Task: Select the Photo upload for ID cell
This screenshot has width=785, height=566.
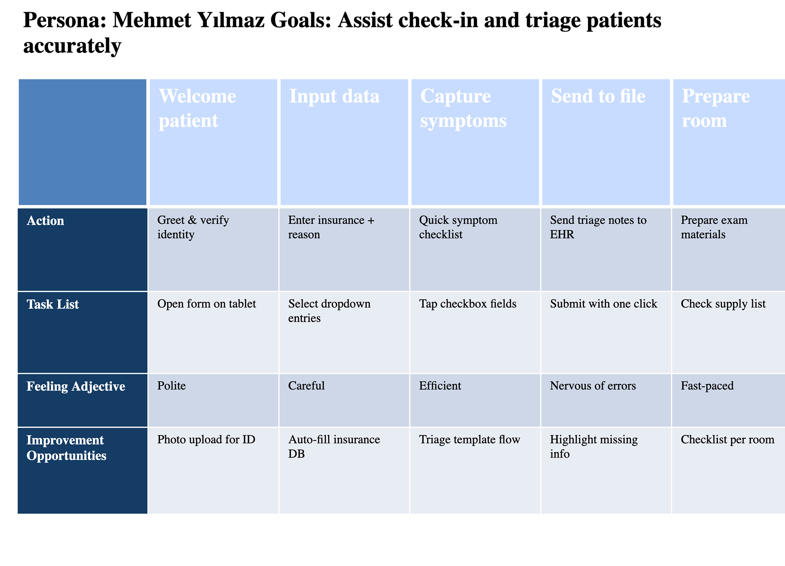Action: [213, 470]
